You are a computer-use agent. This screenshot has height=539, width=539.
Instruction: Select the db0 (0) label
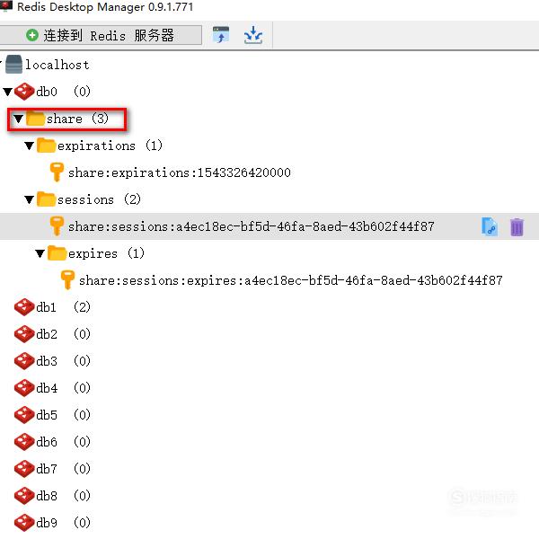(64, 92)
